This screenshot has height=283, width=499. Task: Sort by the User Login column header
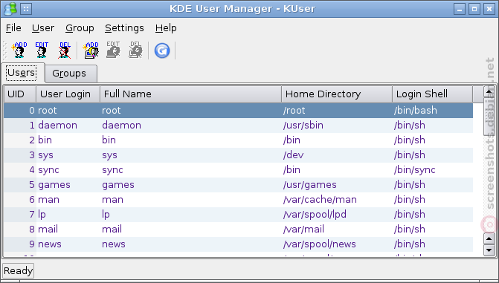tap(68, 94)
